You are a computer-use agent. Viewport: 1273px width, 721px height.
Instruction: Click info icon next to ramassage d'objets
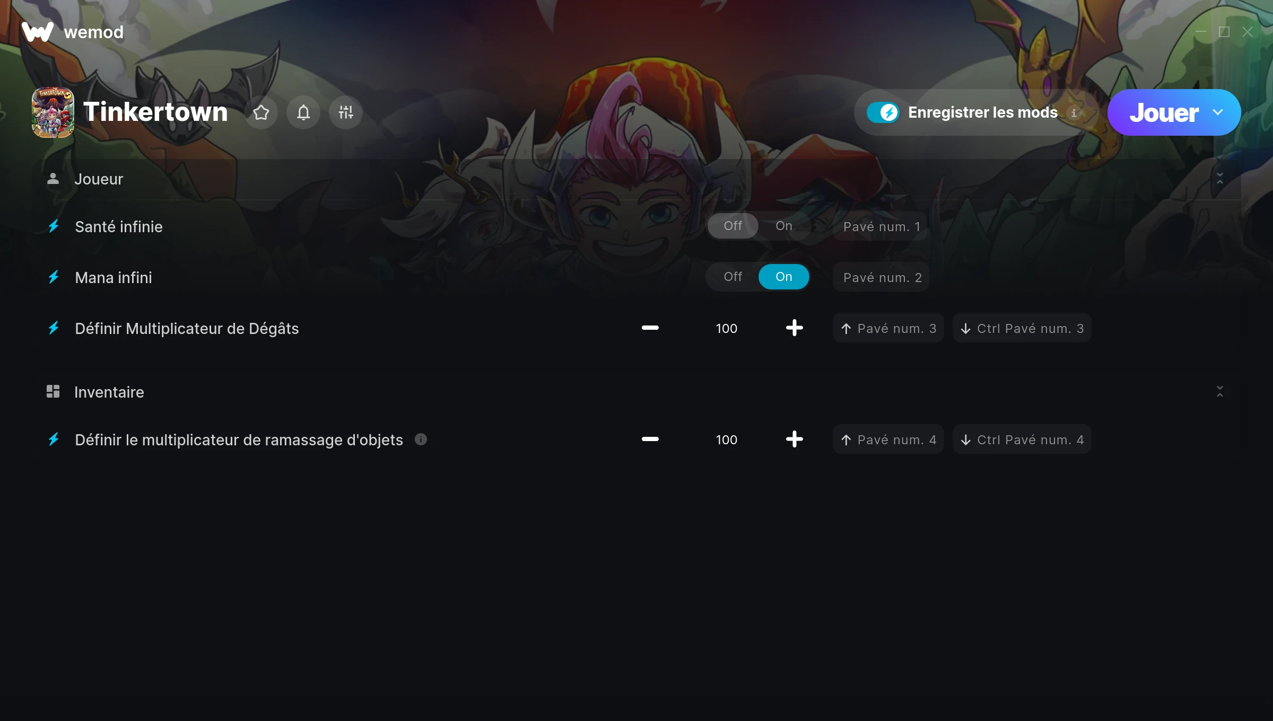[421, 439]
